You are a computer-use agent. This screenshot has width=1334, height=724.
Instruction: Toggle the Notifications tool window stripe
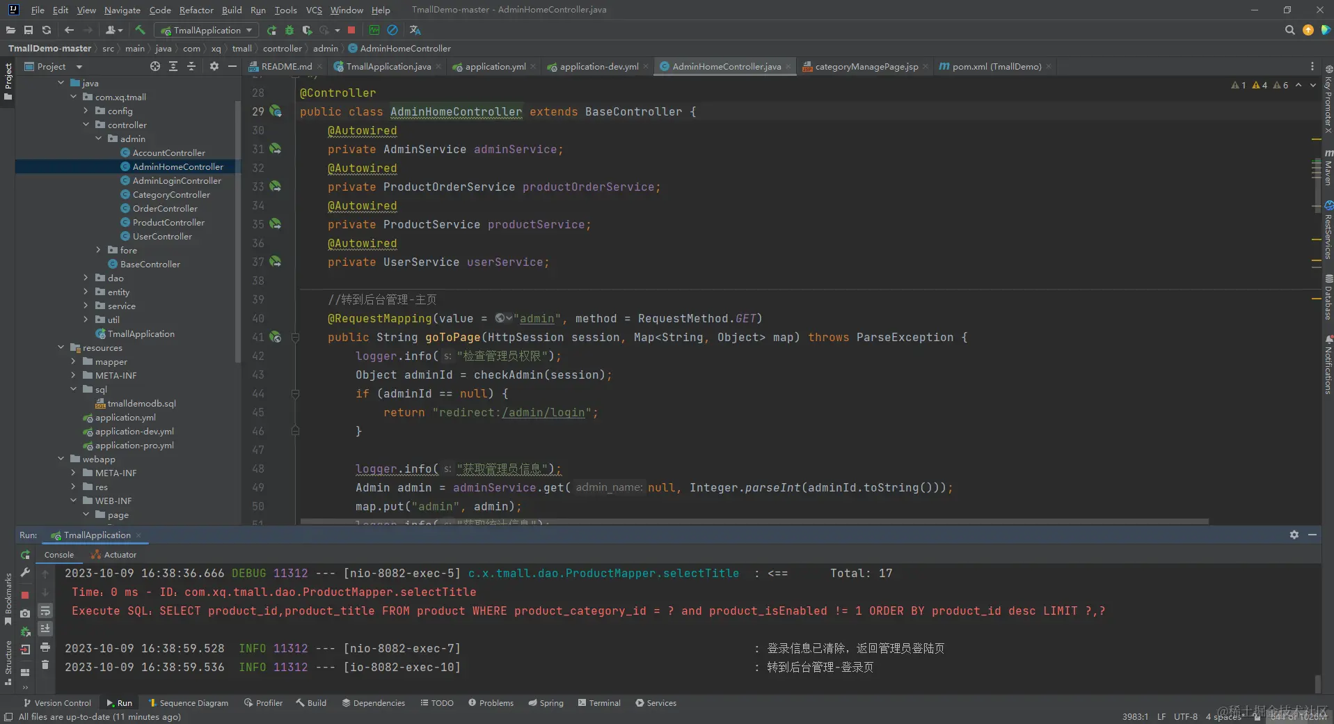point(1328,365)
